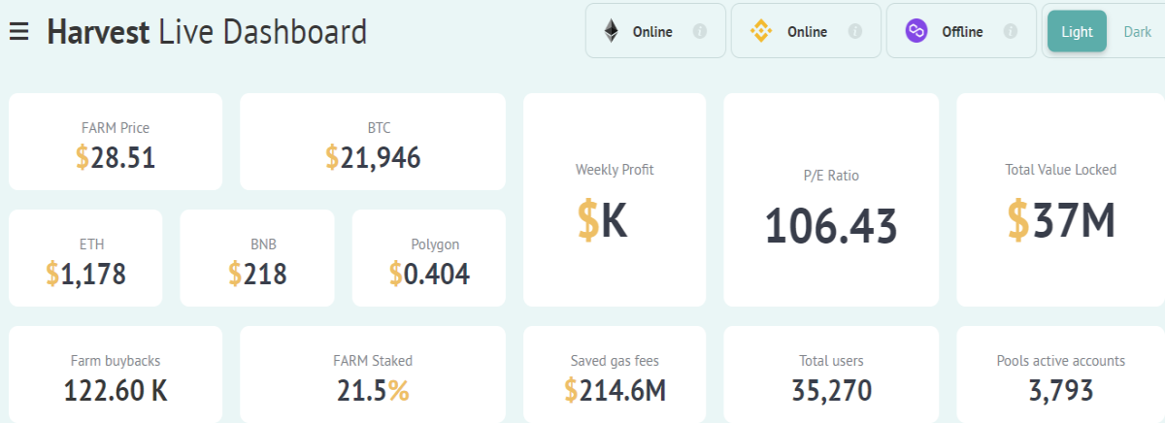Viewport: 1165px width, 423px height.
Task: Switch to the Dark theme
Action: pyautogui.click(x=1137, y=31)
